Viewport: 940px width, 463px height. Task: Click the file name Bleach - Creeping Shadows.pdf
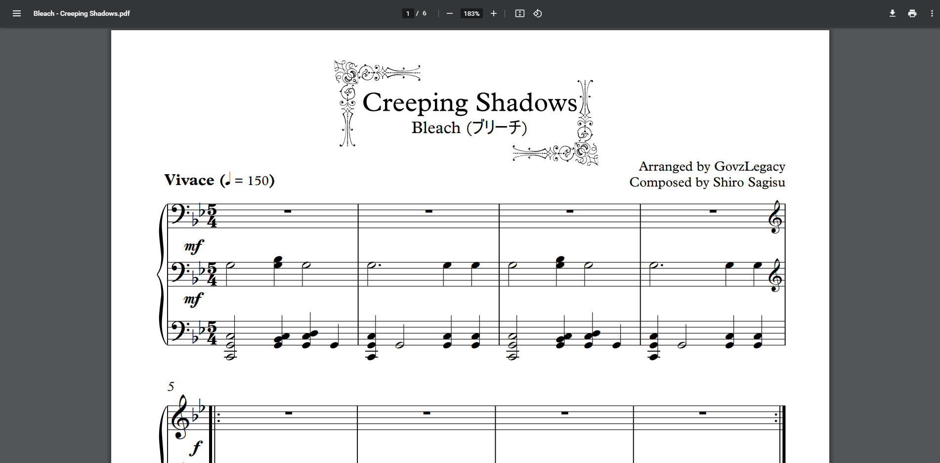pos(82,13)
